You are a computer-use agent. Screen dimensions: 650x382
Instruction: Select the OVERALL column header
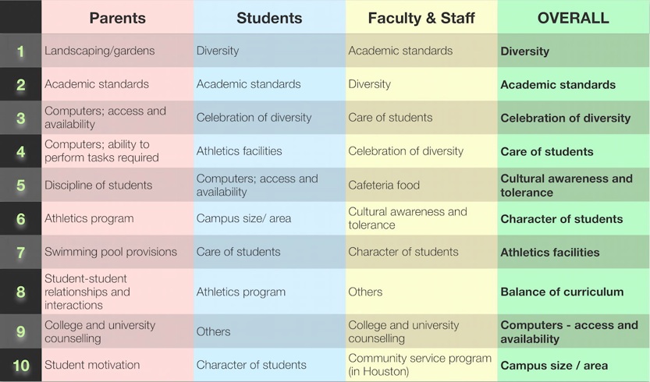(574, 18)
